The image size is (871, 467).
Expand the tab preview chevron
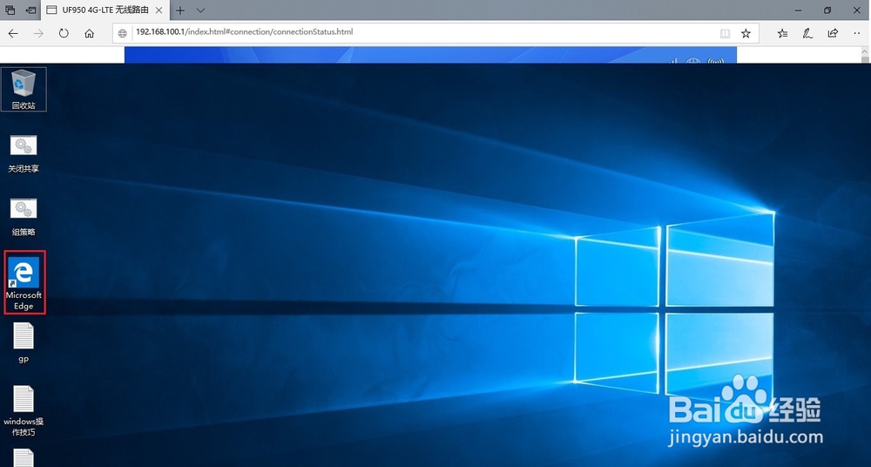pyautogui.click(x=200, y=10)
